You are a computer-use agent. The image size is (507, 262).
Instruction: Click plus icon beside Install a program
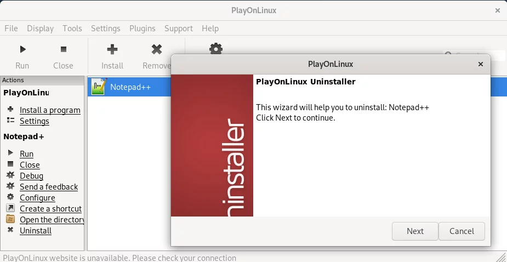[10, 110]
